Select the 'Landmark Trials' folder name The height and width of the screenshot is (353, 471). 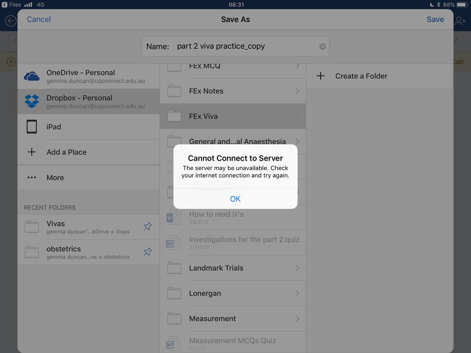pyautogui.click(x=216, y=268)
